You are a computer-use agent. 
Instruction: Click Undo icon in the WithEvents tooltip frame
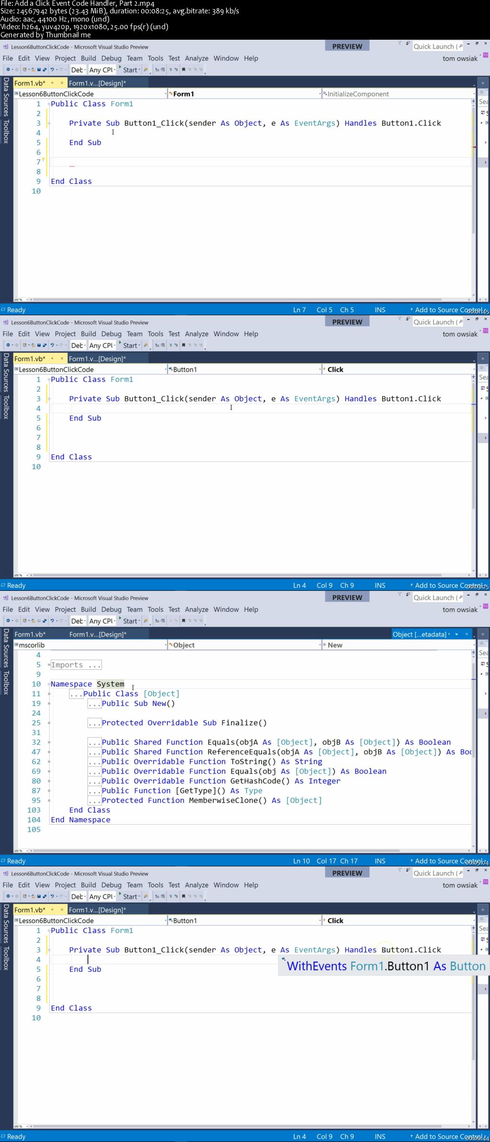(52, 897)
